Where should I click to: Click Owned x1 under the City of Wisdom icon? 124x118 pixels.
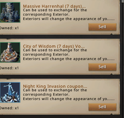tap(9, 68)
